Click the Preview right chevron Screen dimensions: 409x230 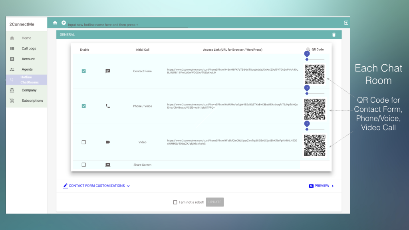(333, 186)
